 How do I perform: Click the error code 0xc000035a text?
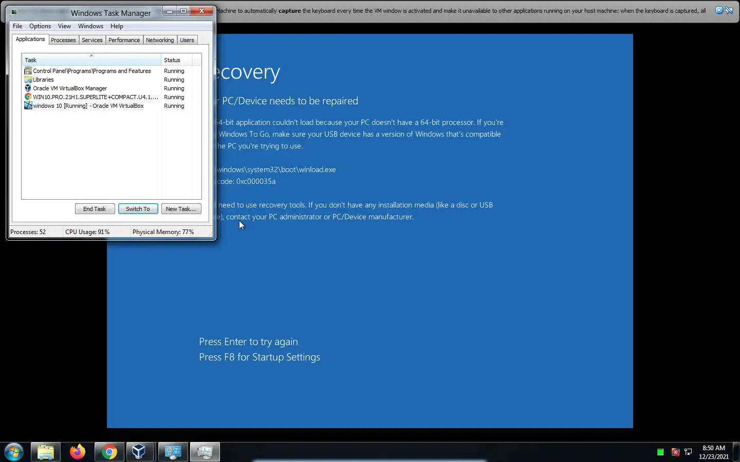coord(256,181)
